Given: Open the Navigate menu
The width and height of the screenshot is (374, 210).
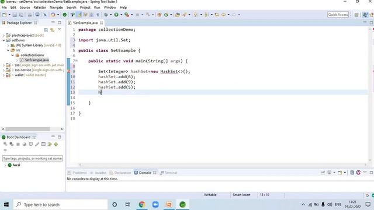Looking at the screenshot, I should click(x=56, y=8).
